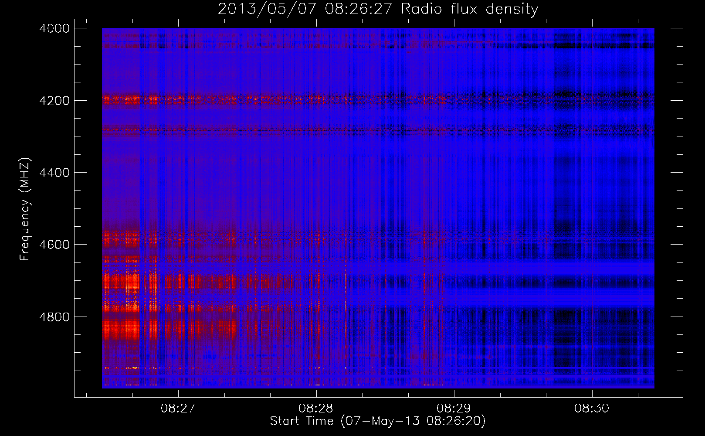Select the 08:28 time axis label

point(315,409)
